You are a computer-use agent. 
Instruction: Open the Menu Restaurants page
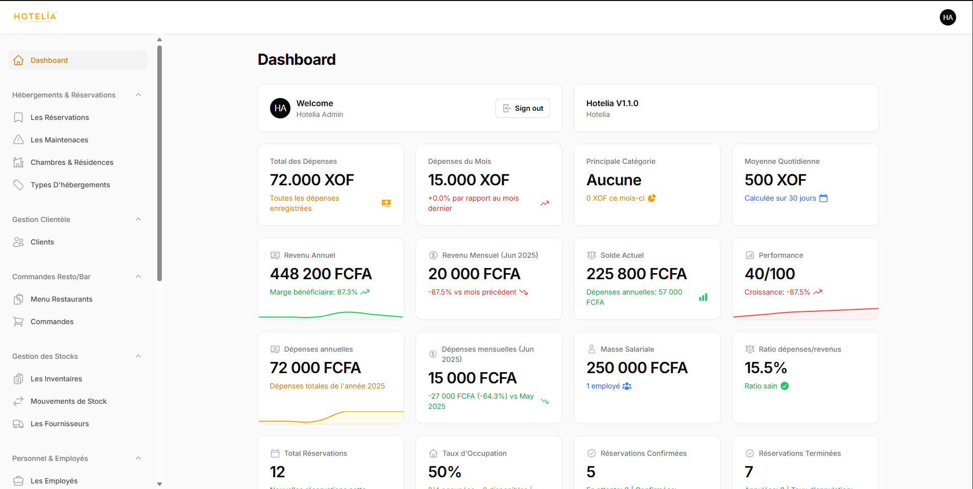coord(61,299)
